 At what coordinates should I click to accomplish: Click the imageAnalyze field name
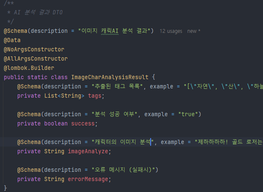(88, 152)
